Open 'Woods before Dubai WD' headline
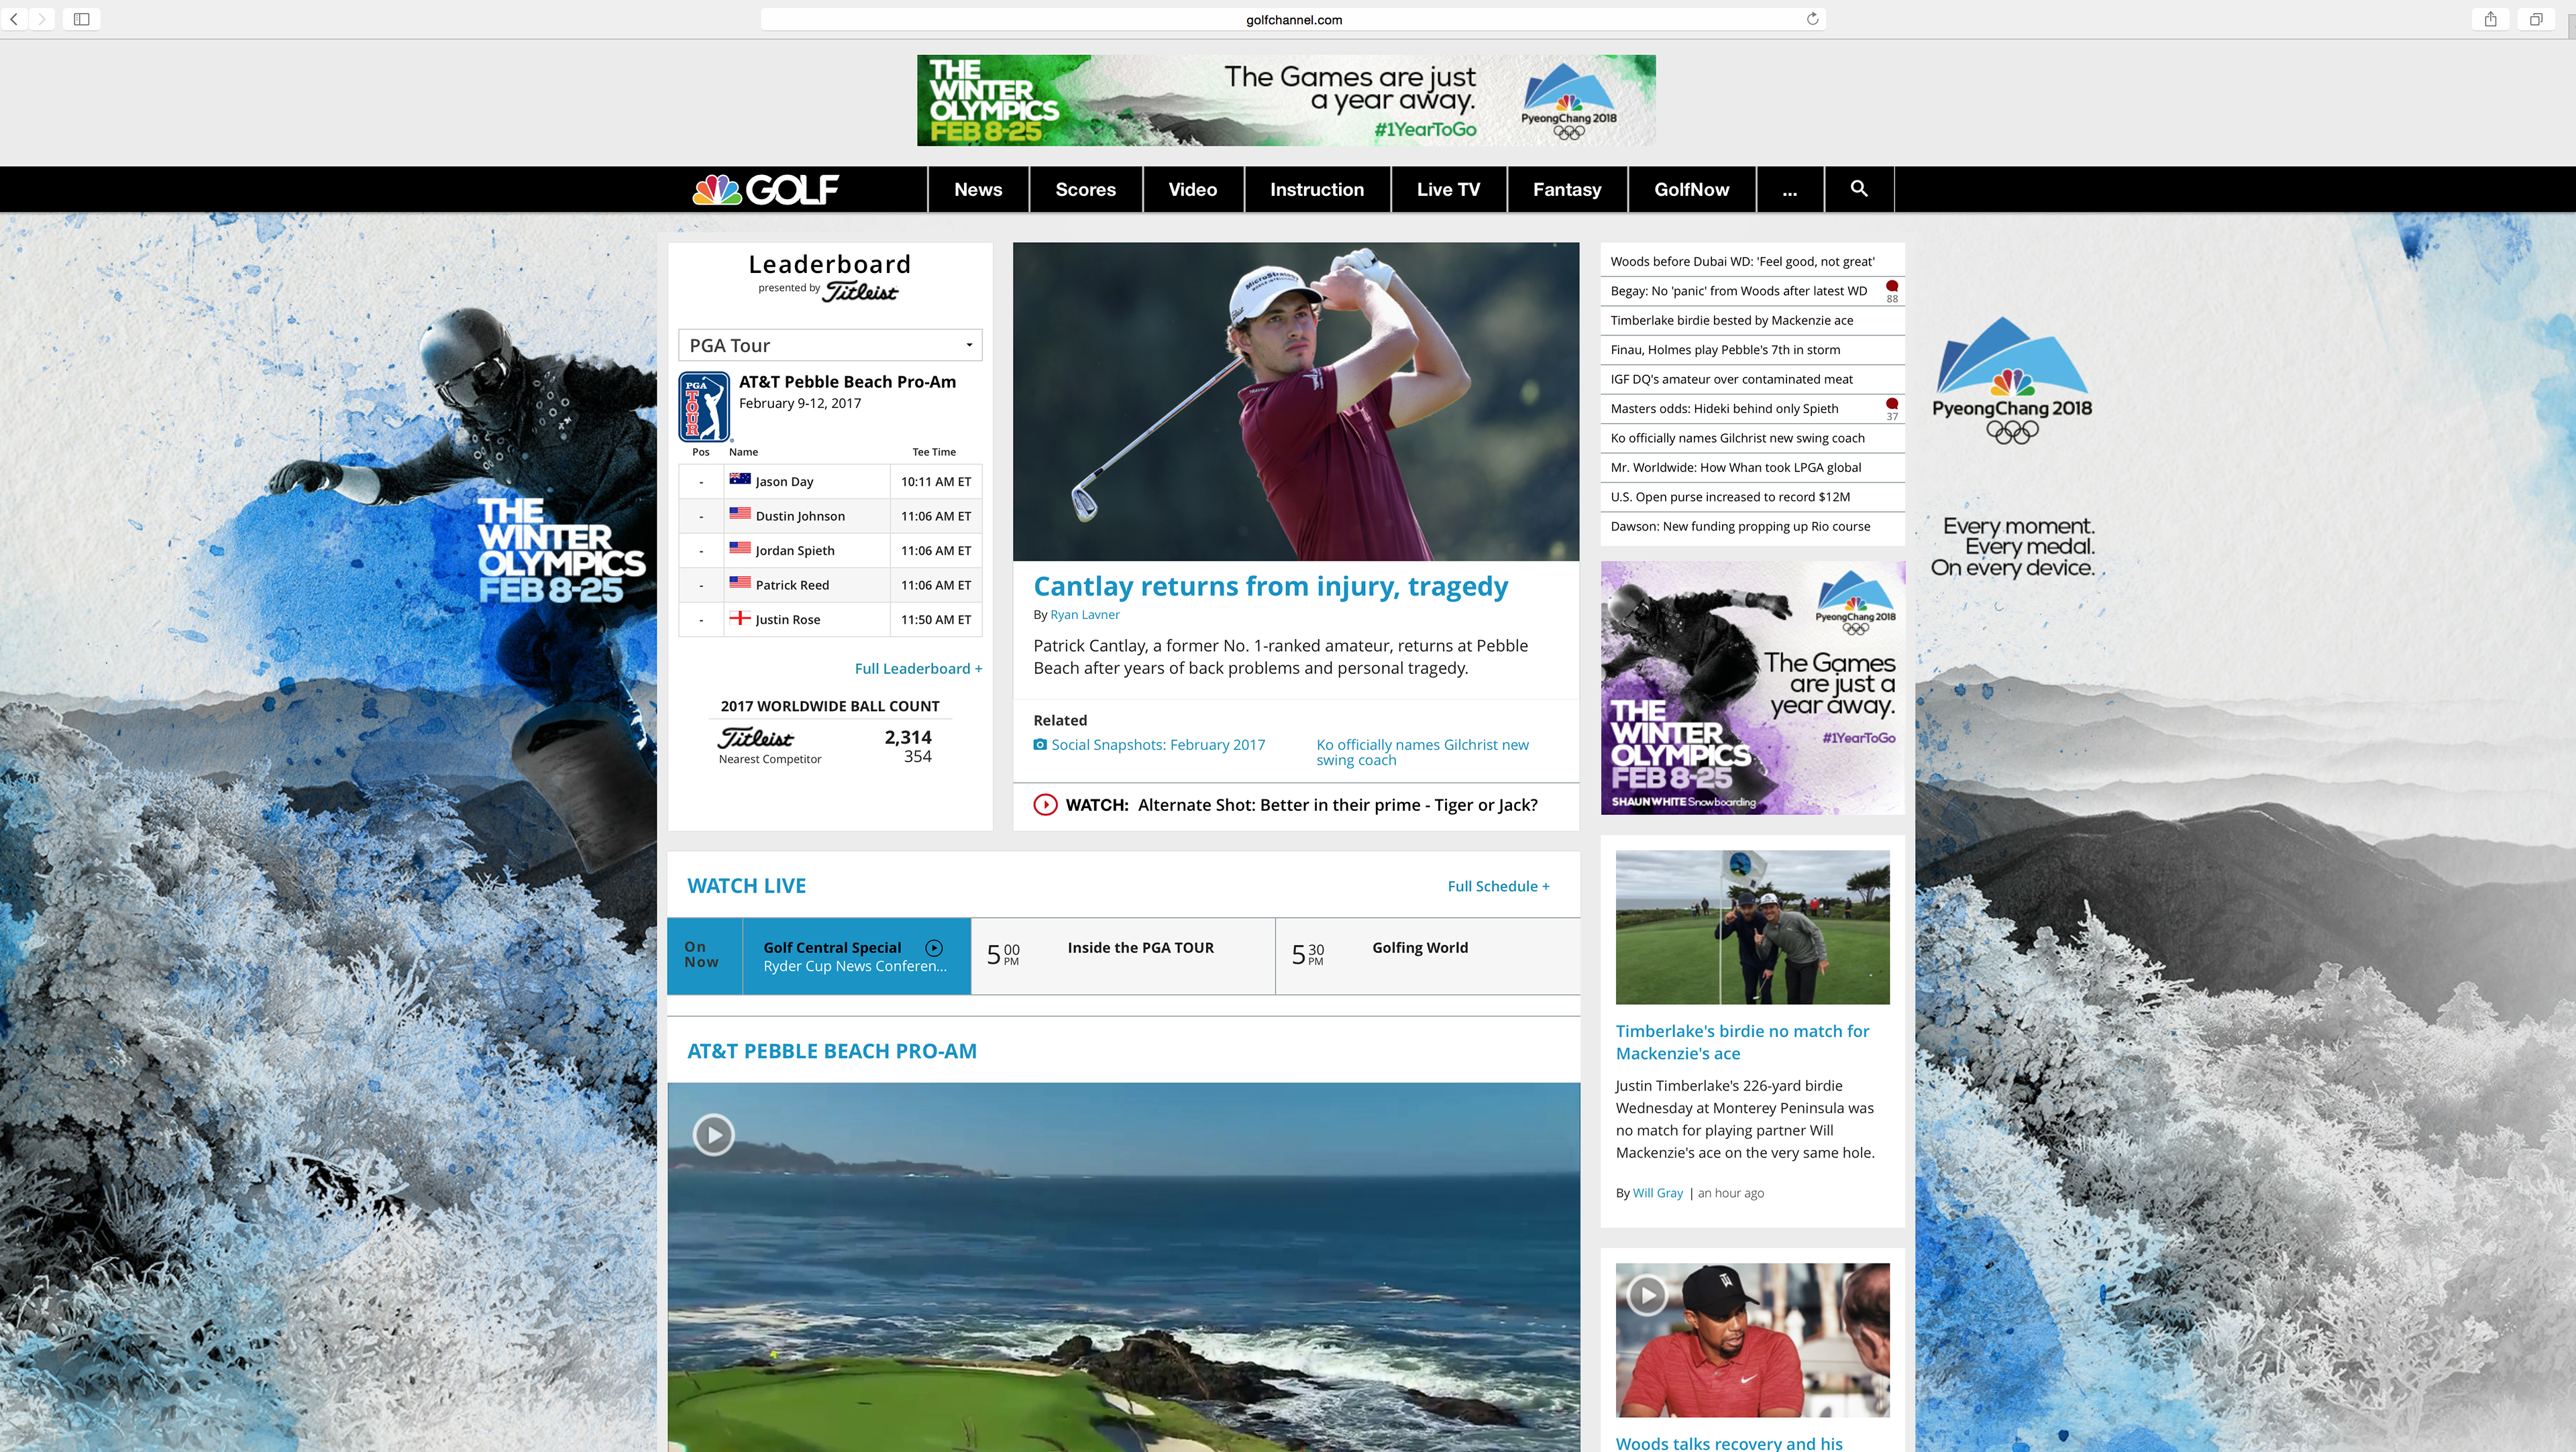2576x1452 pixels. tap(1742, 262)
